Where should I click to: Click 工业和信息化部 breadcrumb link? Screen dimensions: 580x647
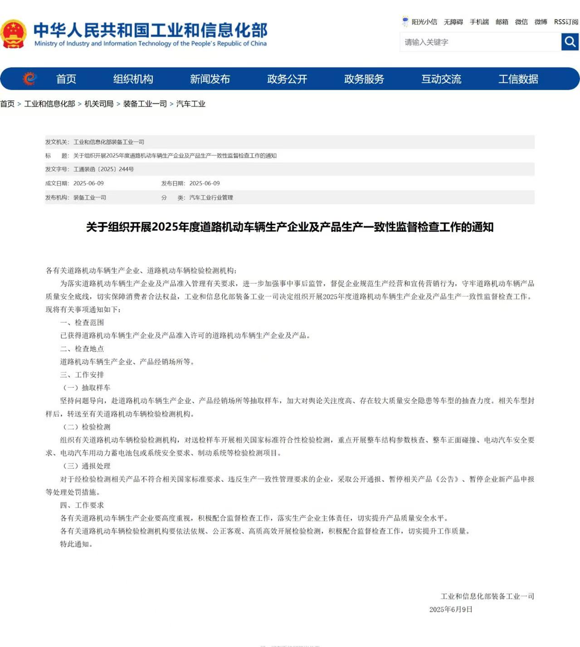49,104
